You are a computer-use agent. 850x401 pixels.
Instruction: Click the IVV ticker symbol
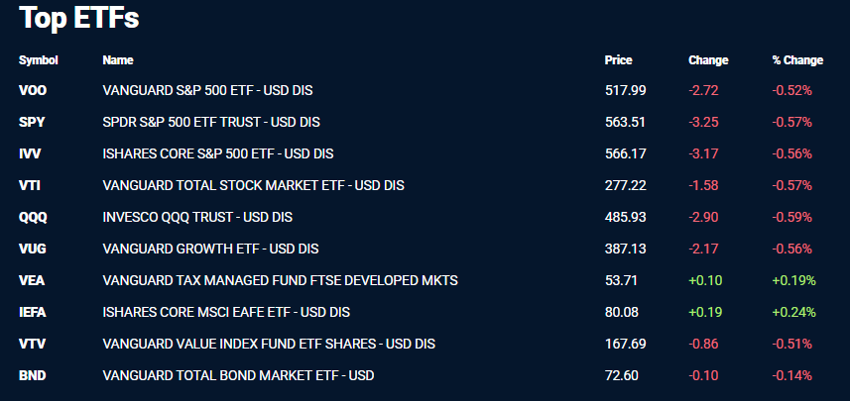tap(30, 153)
